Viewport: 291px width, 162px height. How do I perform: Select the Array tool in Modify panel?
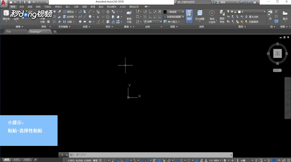click(x=118, y=22)
